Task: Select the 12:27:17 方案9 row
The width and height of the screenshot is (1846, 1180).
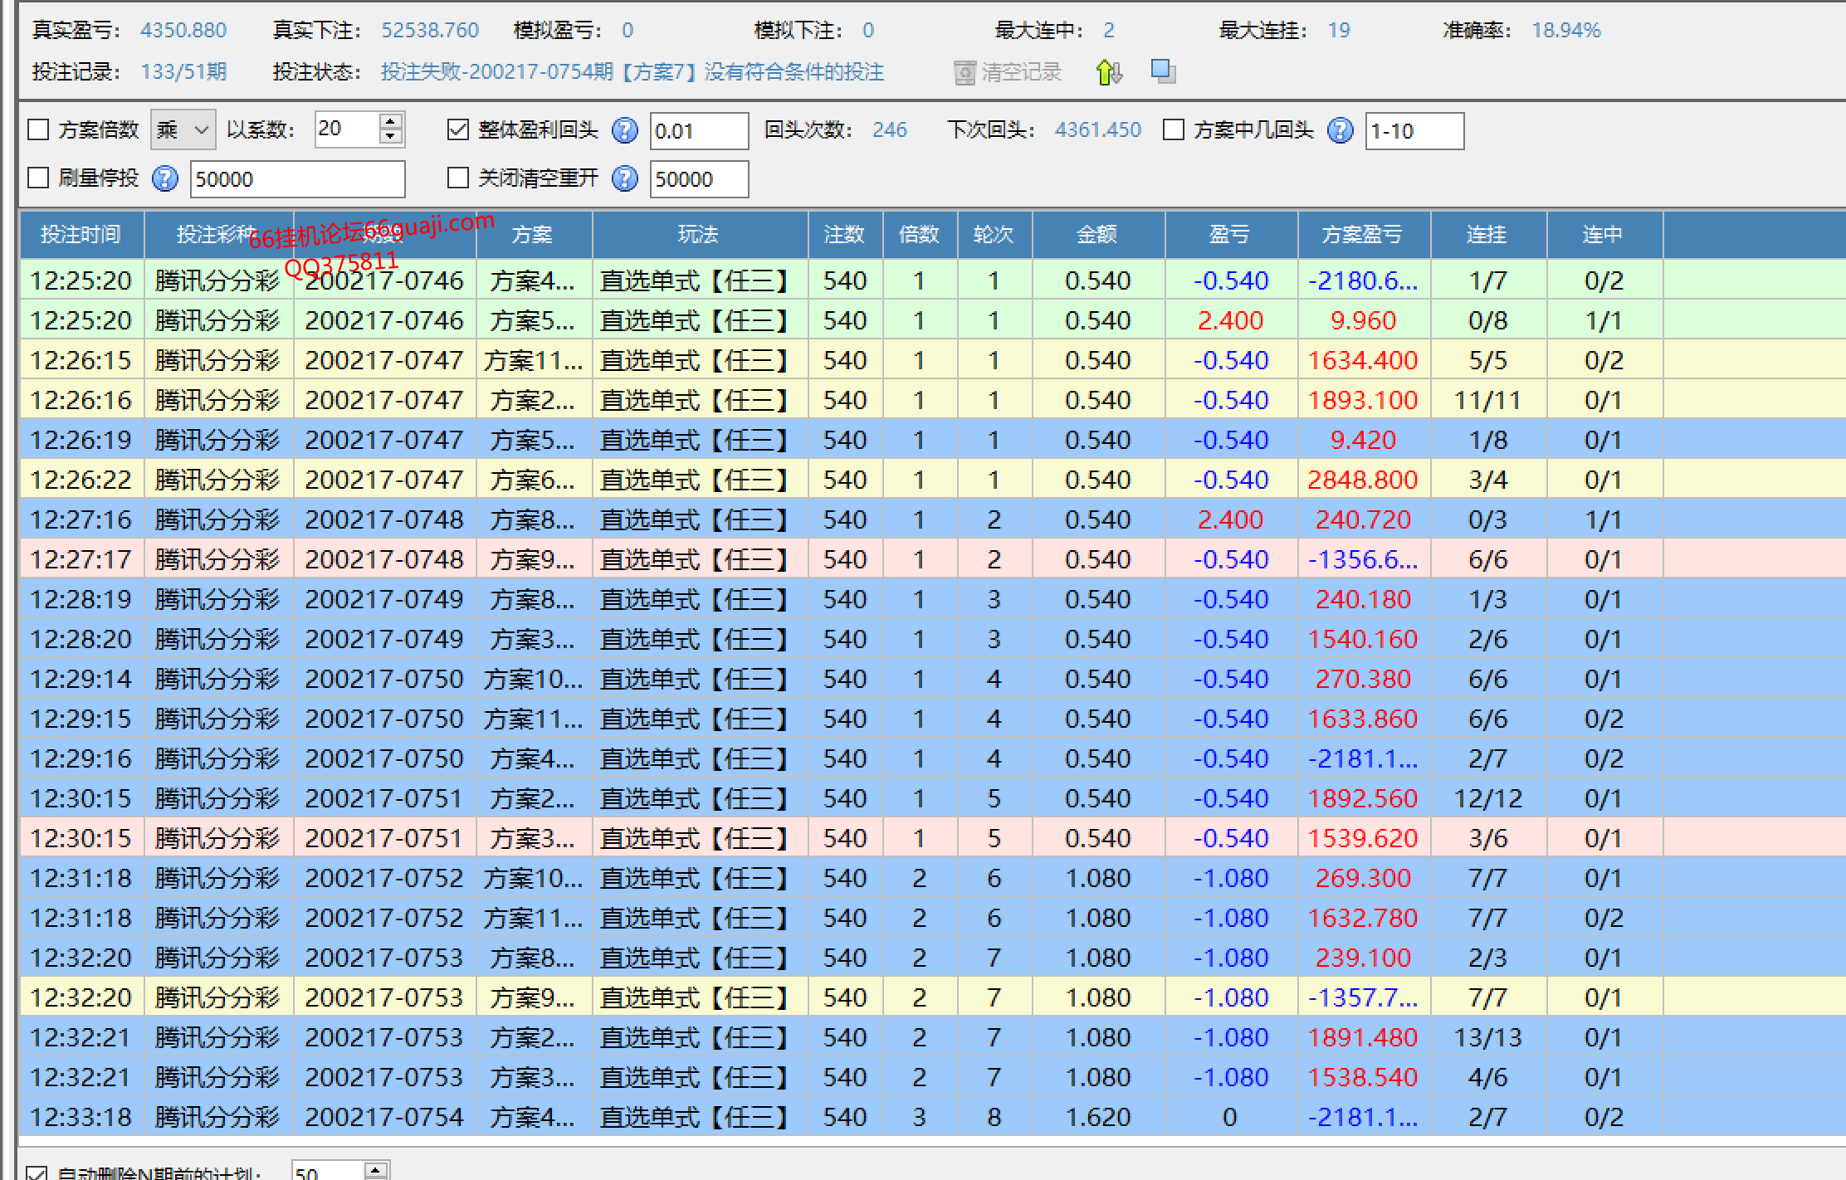Action: click(932, 559)
